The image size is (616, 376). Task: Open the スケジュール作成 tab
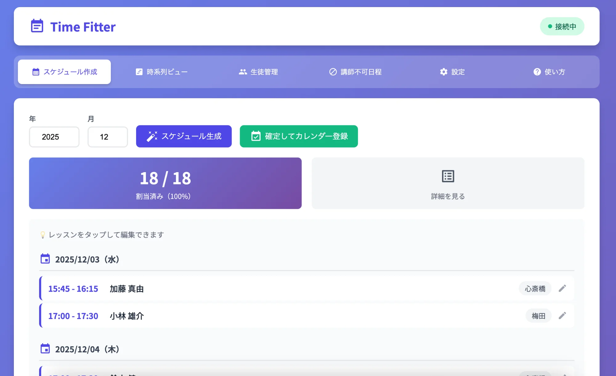coord(64,72)
